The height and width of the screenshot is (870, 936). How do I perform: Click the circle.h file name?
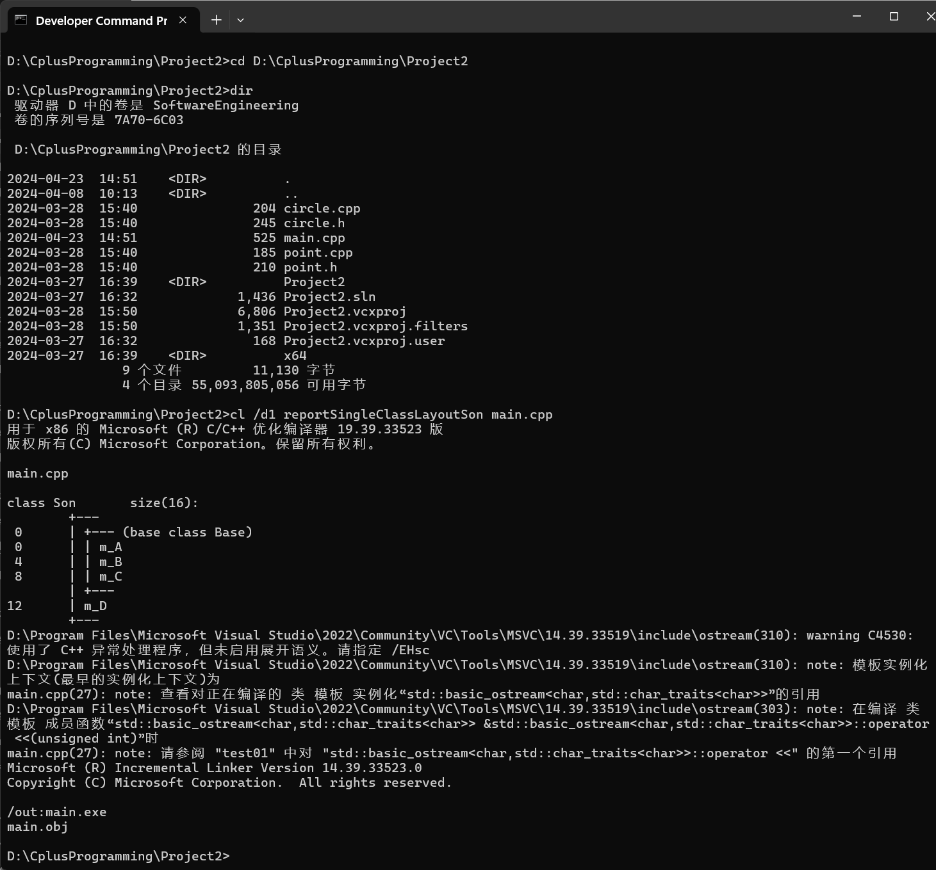click(315, 223)
